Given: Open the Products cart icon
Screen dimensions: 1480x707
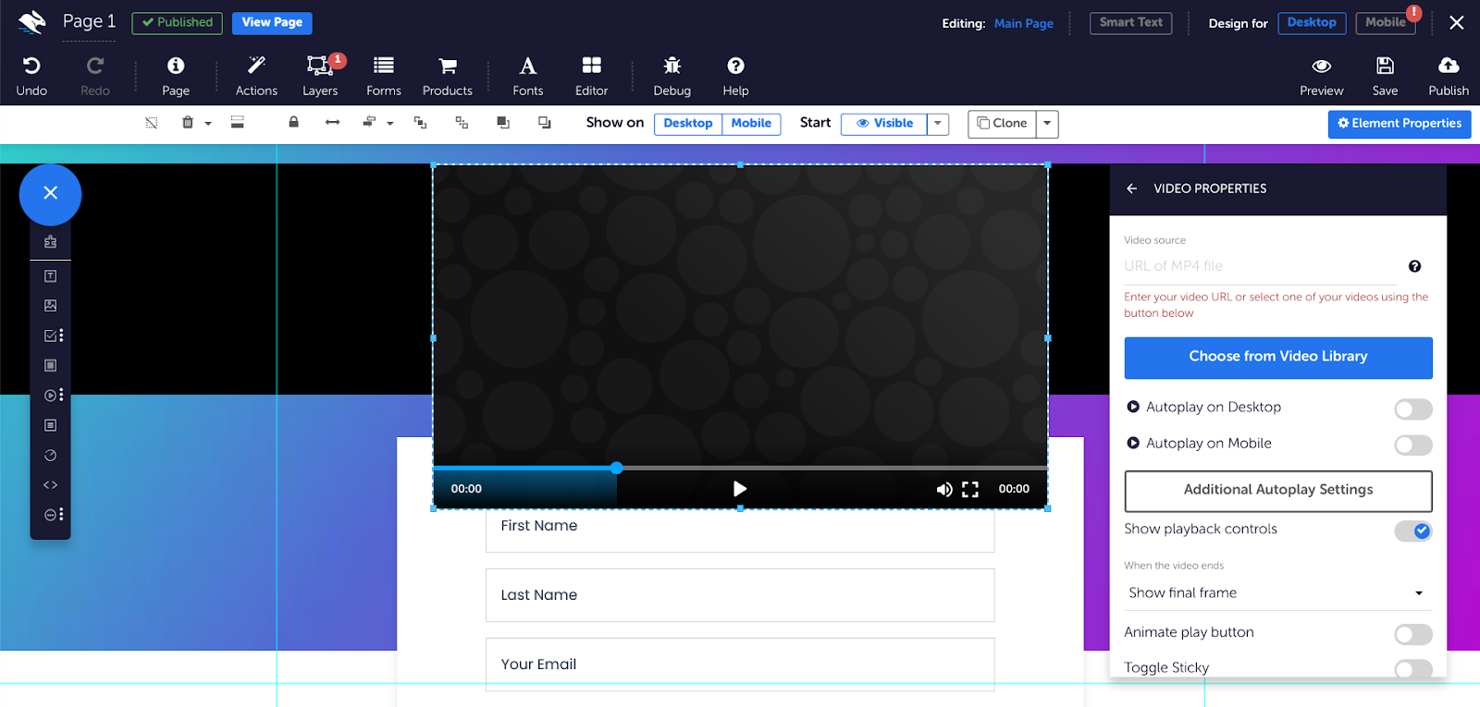Looking at the screenshot, I should (448, 67).
